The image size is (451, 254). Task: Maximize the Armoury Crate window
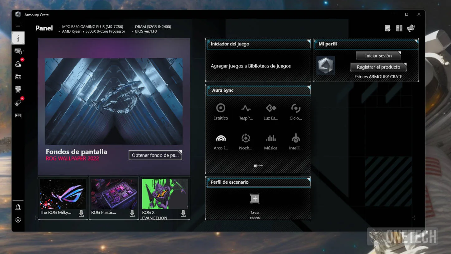click(x=406, y=14)
